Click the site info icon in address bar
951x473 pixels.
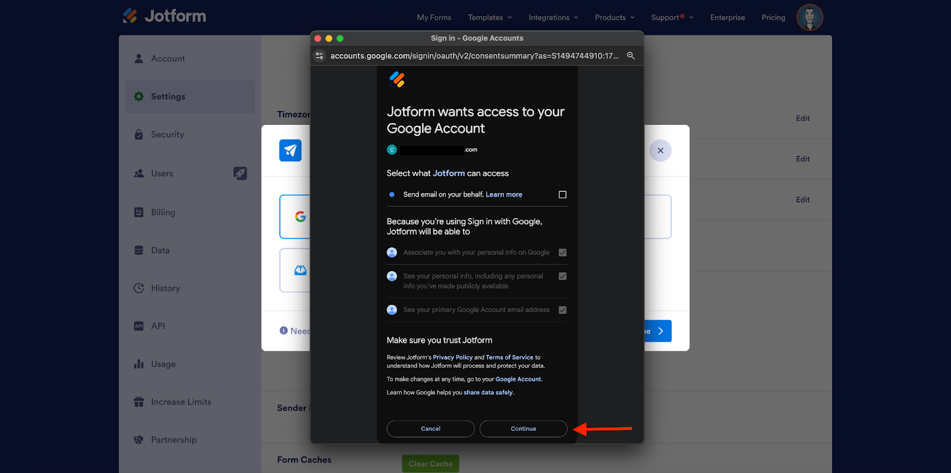coord(320,56)
